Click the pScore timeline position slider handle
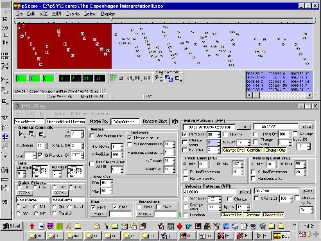Viewport: 321px width, 241px height. pyautogui.click(x=112, y=19)
